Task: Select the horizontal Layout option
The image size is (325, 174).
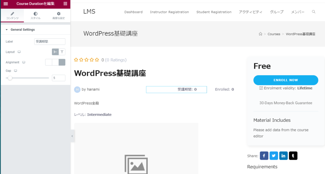Action: click(55, 52)
